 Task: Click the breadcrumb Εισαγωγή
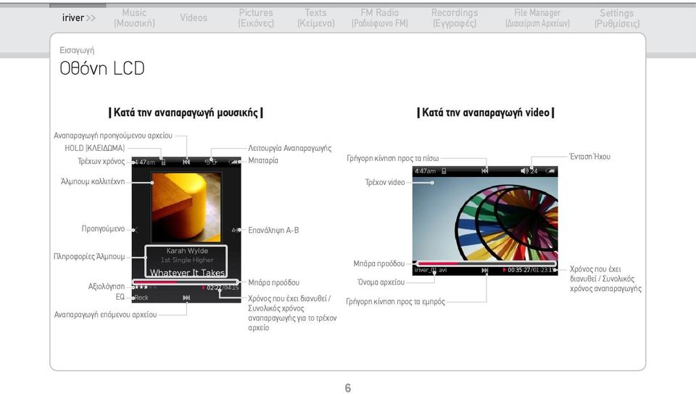[77, 50]
